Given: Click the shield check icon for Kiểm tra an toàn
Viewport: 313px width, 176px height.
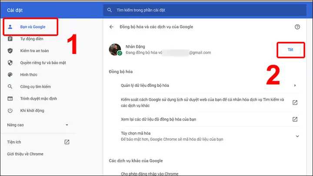Looking at the screenshot, I should [x=10, y=51].
